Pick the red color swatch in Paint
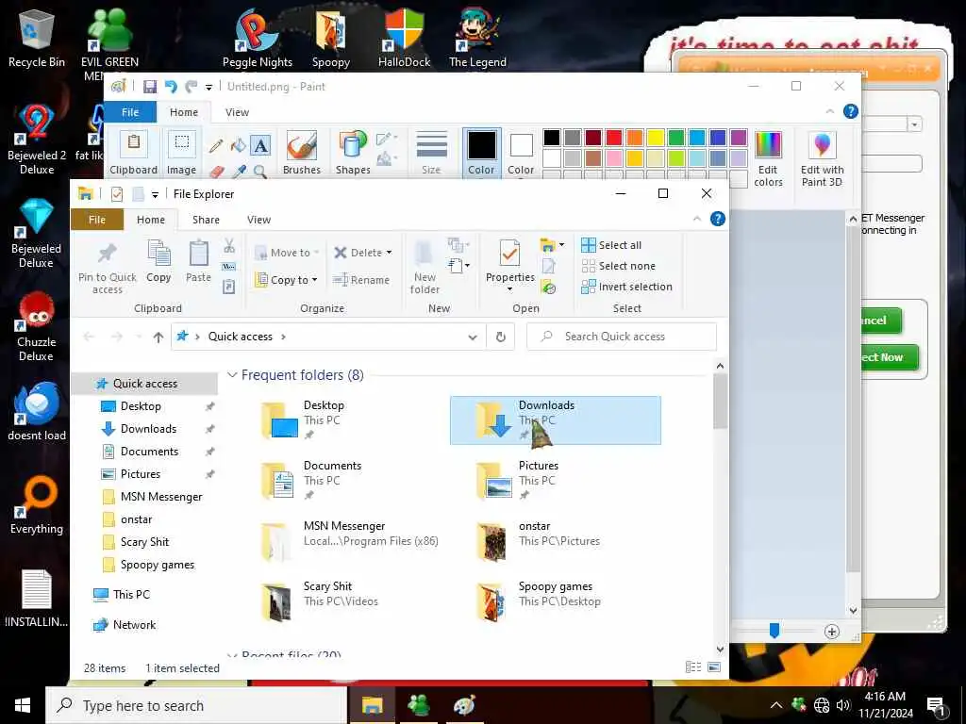The height and width of the screenshot is (724, 966). tap(613, 138)
